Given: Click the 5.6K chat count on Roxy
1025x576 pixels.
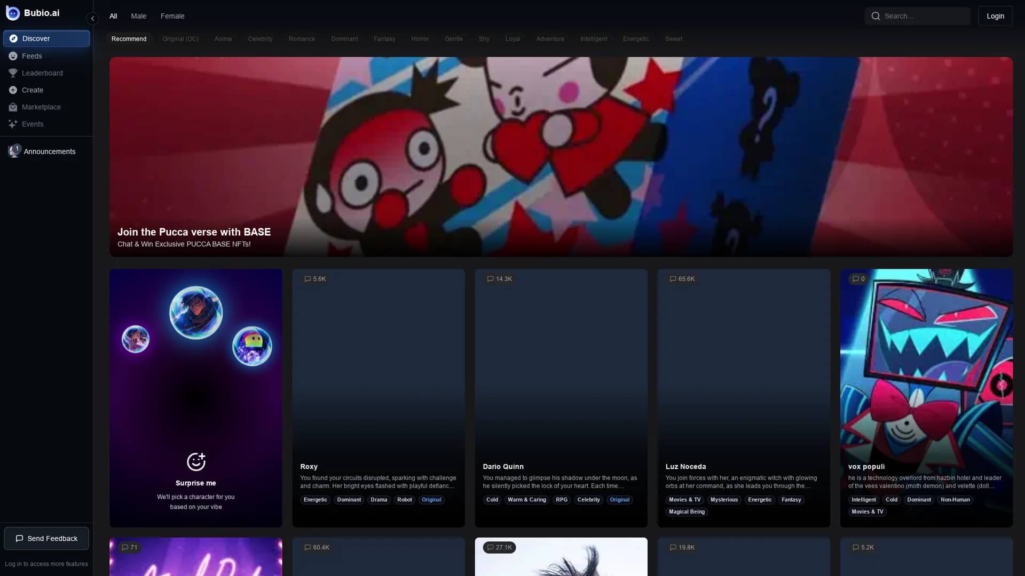Looking at the screenshot, I should point(315,279).
